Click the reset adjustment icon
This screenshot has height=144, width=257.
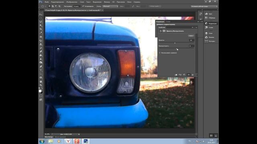184,75
